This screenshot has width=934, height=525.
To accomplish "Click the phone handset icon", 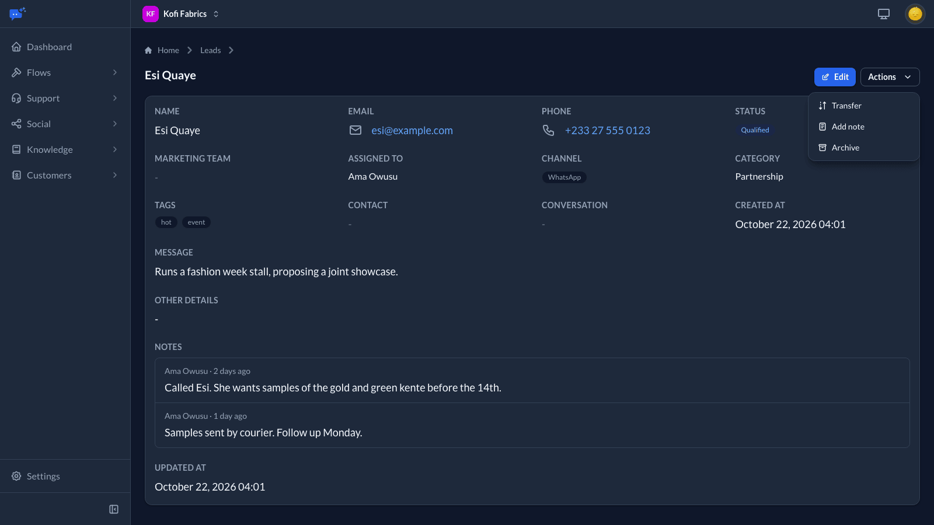I will pos(549,130).
